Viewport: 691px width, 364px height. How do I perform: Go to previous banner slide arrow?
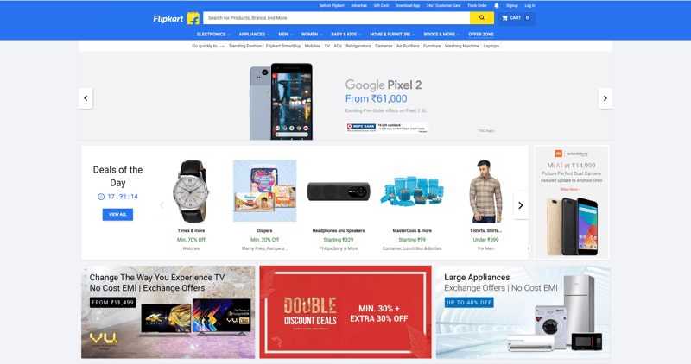click(86, 98)
